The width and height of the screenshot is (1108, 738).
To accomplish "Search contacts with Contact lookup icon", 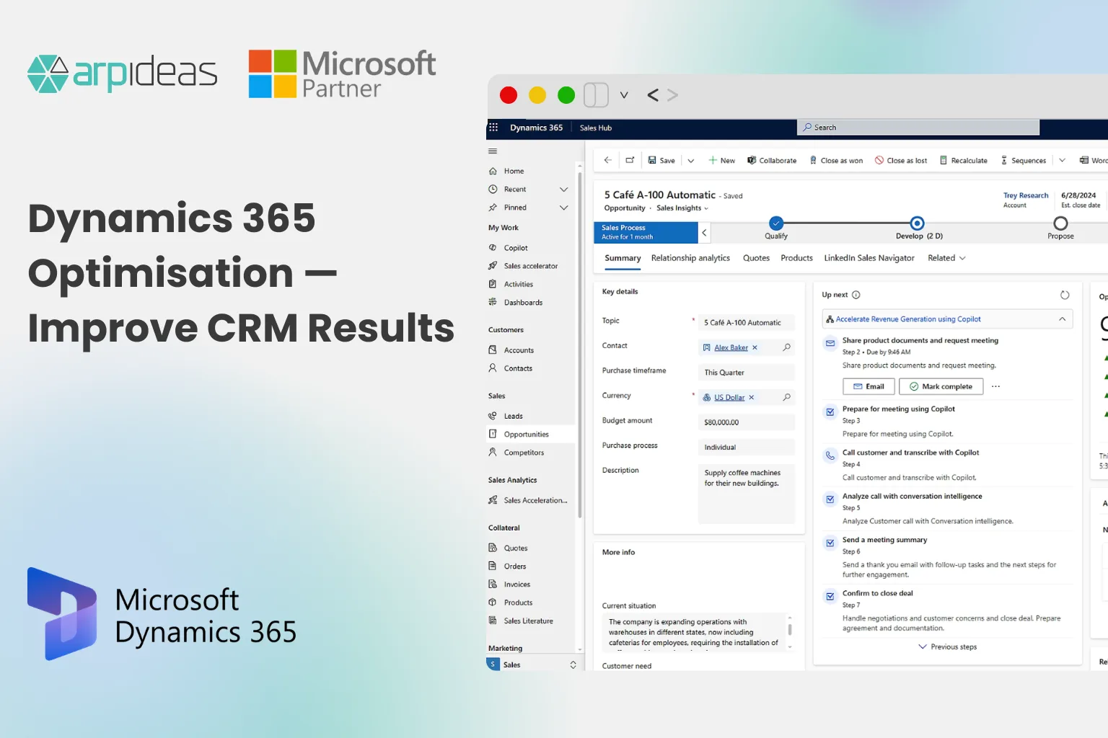I will click(786, 347).
